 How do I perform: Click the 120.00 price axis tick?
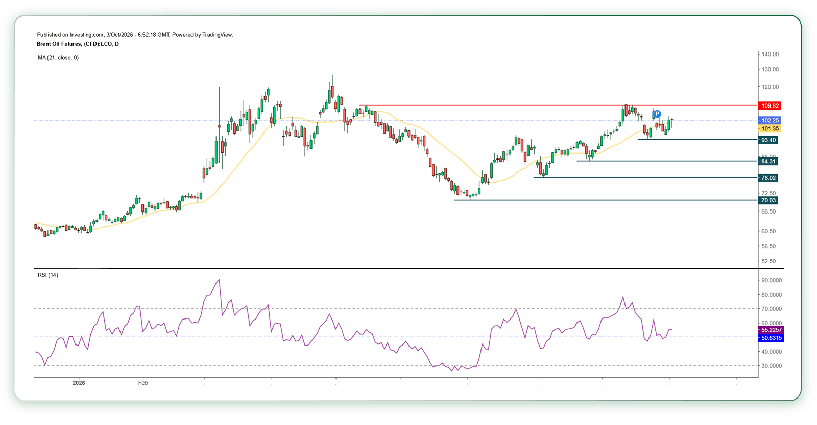(770, 87)
